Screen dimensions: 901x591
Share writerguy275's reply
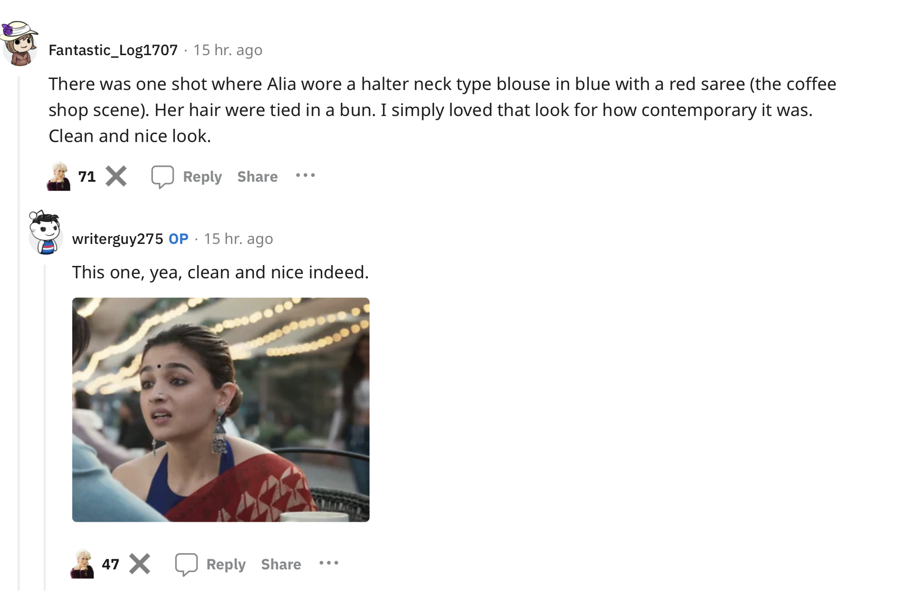point(281,564)
